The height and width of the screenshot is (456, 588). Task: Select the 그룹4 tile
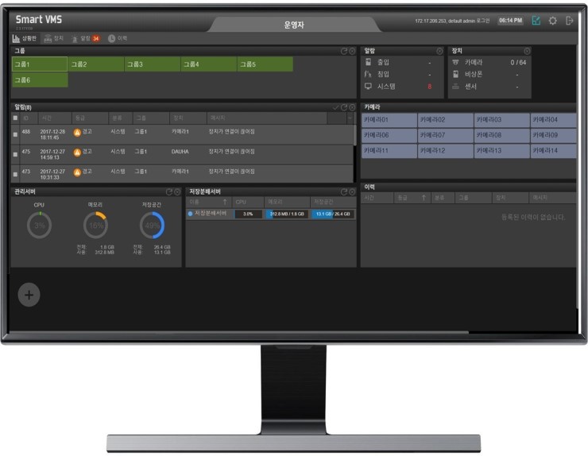pos(208,64)
